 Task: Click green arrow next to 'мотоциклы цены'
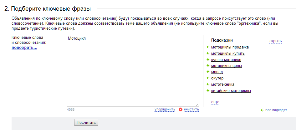(208, 65)
